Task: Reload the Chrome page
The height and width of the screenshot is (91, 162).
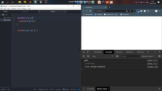Action: [x=90, y=11]
